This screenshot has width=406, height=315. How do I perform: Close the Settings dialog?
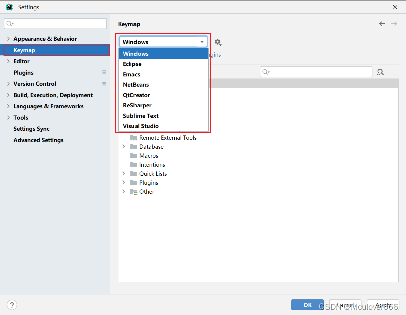coord(395,7)
